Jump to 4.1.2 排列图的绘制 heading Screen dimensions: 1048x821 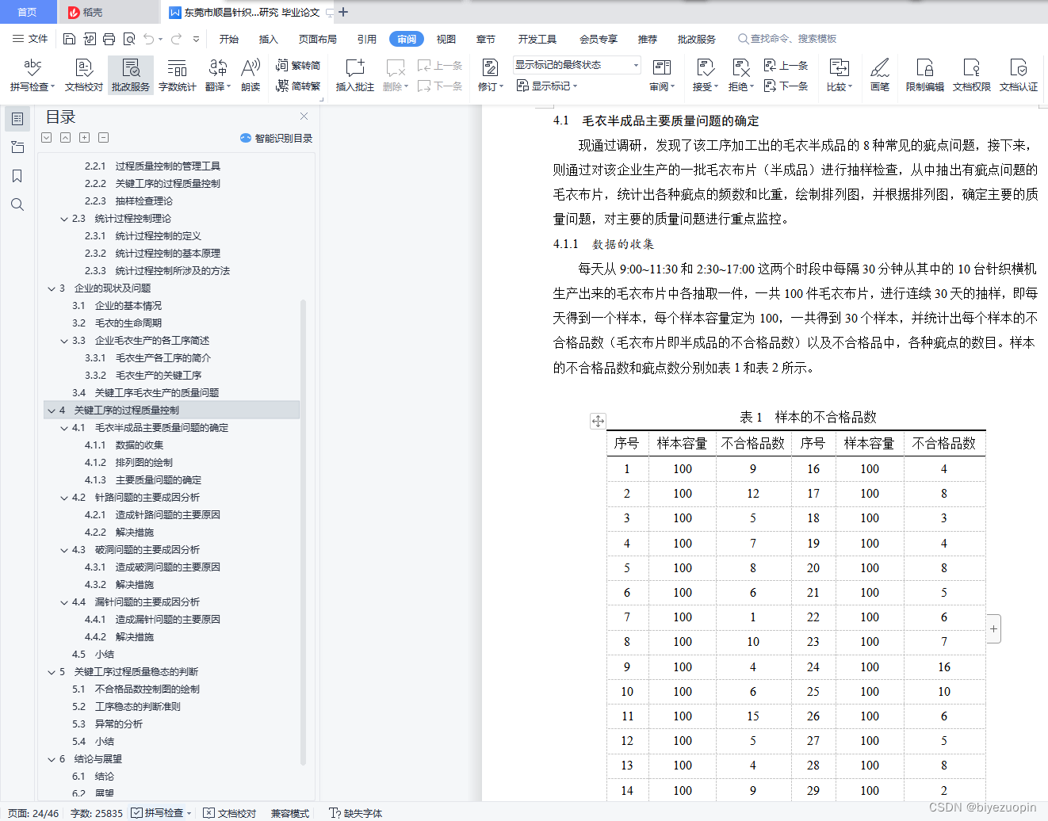pyautogui.click(x=128, y=463)
